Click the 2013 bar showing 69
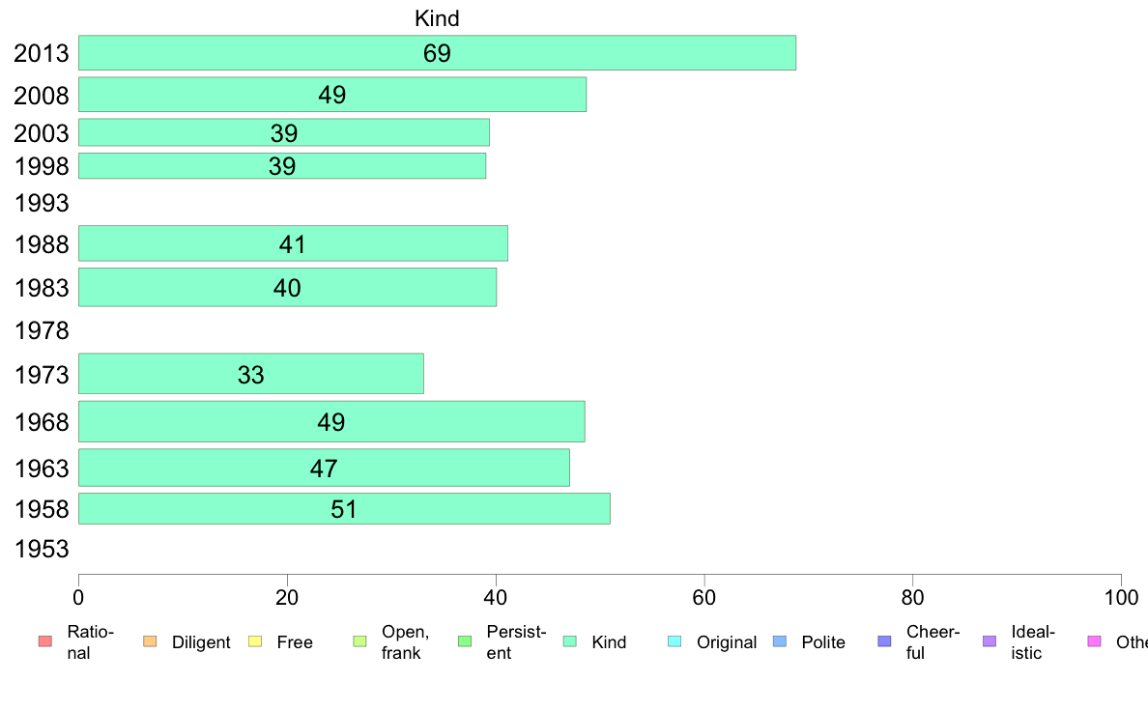 [x=437, y=53]
